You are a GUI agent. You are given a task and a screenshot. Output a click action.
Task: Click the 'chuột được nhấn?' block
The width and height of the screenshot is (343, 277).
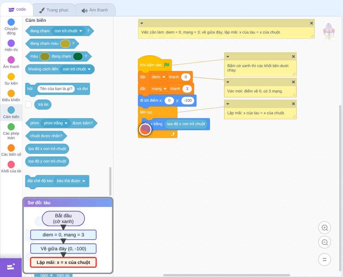(x=46, y=136)
